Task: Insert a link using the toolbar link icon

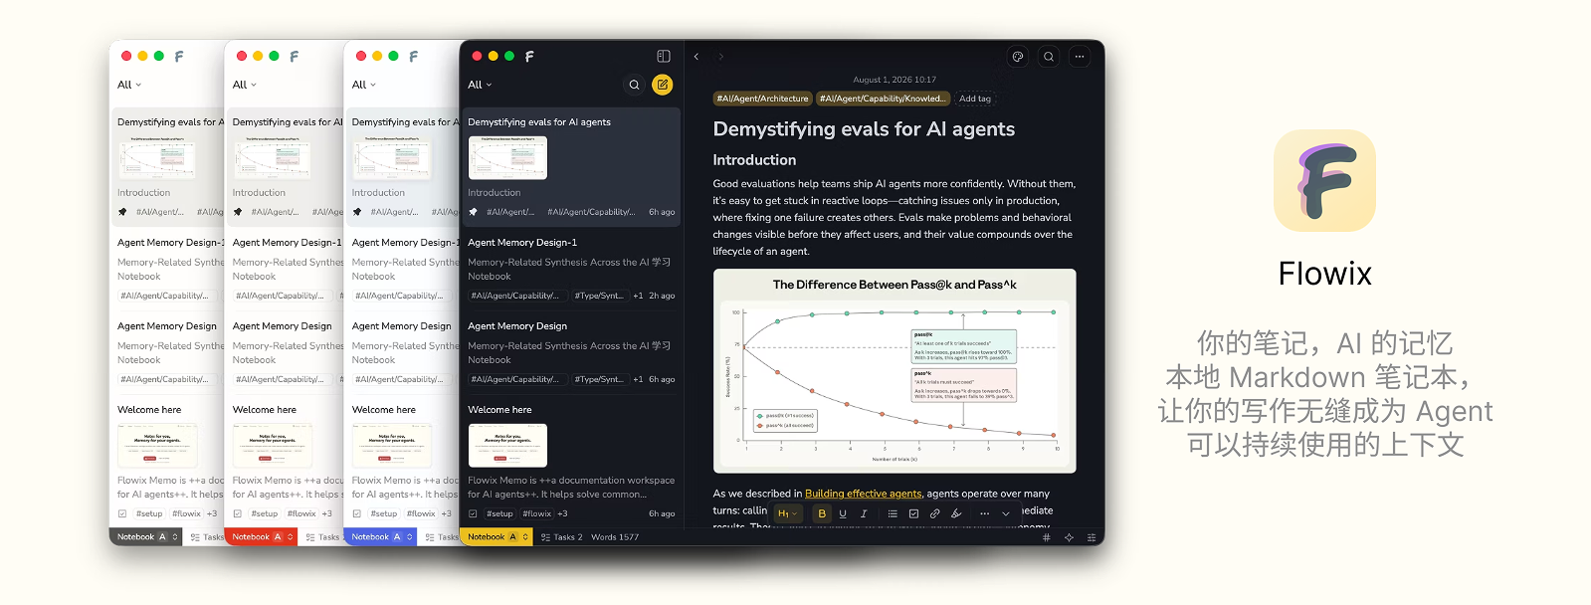Action: [935, 513]
